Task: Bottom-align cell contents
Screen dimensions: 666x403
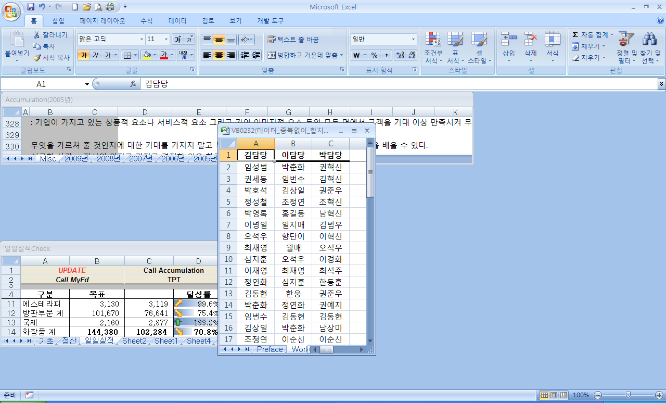Action: click(230, 40)
